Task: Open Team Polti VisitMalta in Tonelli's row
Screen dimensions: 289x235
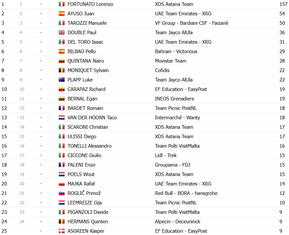Action: point(177,146)
